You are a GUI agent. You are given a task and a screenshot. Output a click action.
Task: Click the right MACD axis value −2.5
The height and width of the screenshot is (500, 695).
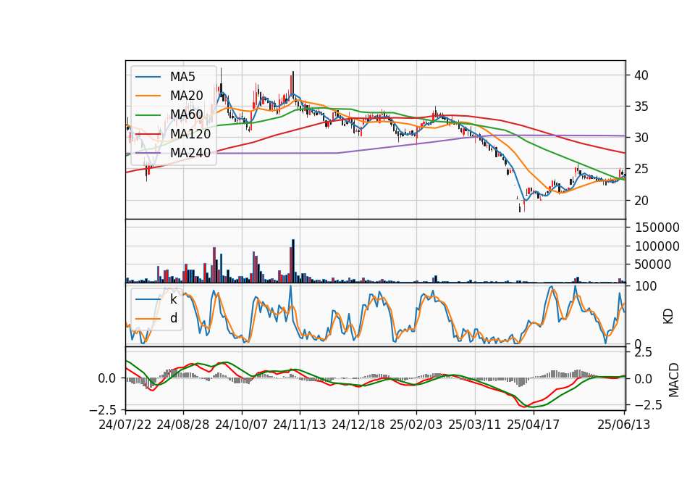tap(648, 405)
